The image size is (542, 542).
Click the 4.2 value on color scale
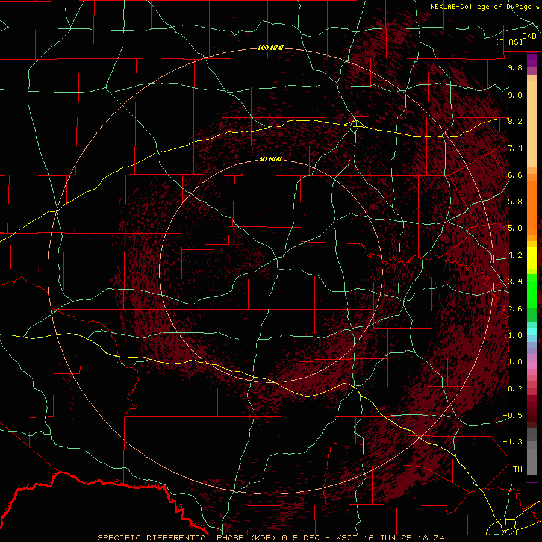(515, 255)
